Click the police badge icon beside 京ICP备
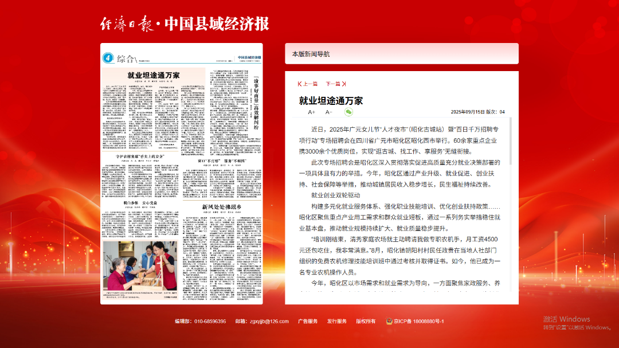Viewport: 619px width, 348px height. click(x=389, y=322)
